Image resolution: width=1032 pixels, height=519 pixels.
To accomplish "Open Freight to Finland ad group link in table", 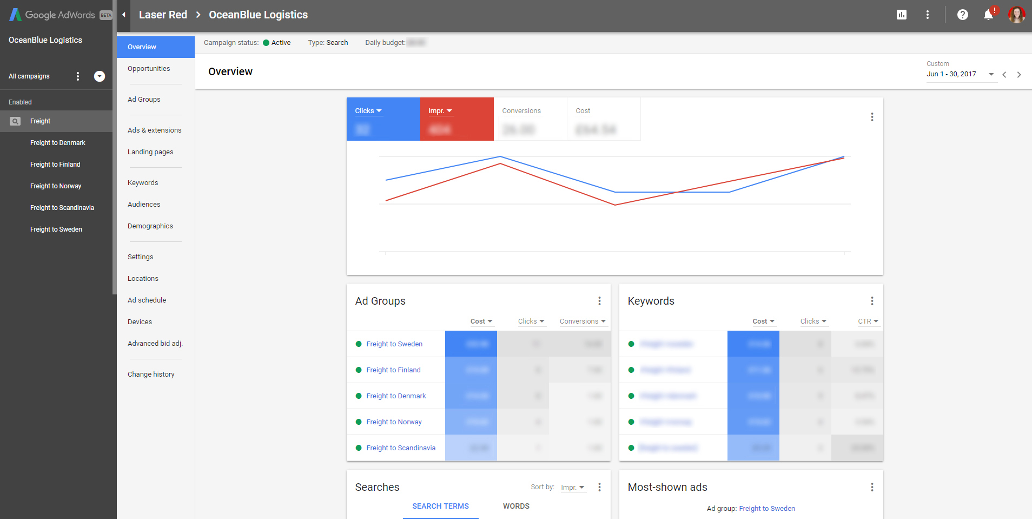I will [393, 370].
